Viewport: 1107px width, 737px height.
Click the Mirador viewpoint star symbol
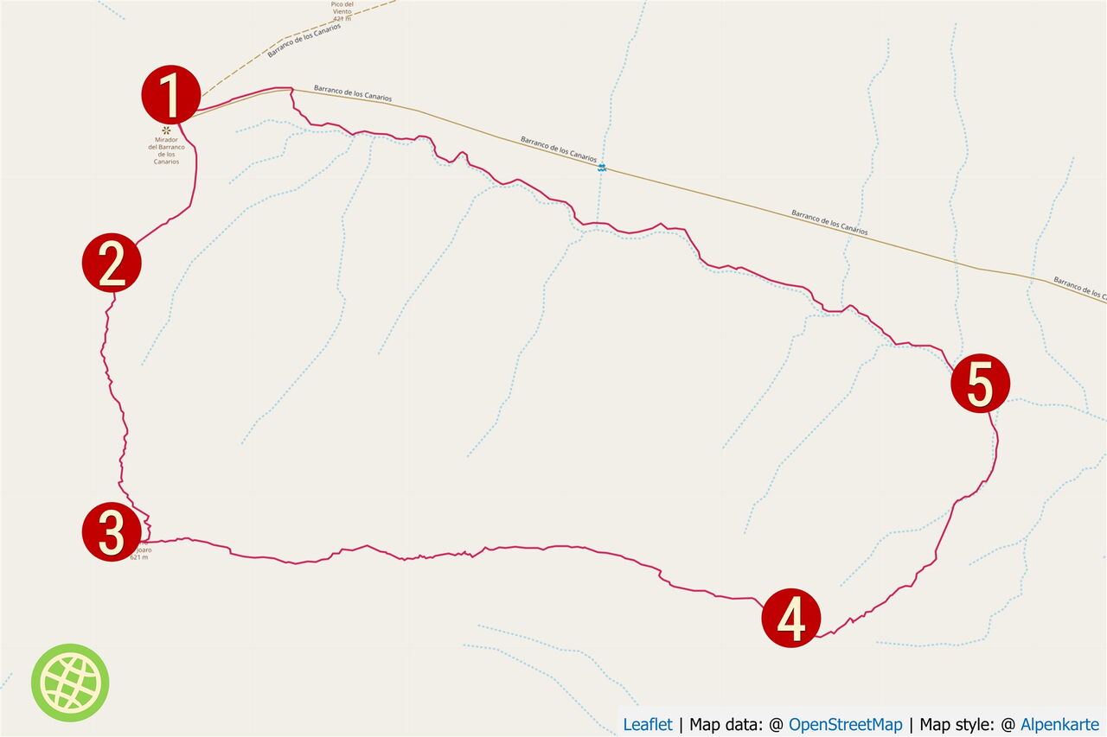[166, 130]
